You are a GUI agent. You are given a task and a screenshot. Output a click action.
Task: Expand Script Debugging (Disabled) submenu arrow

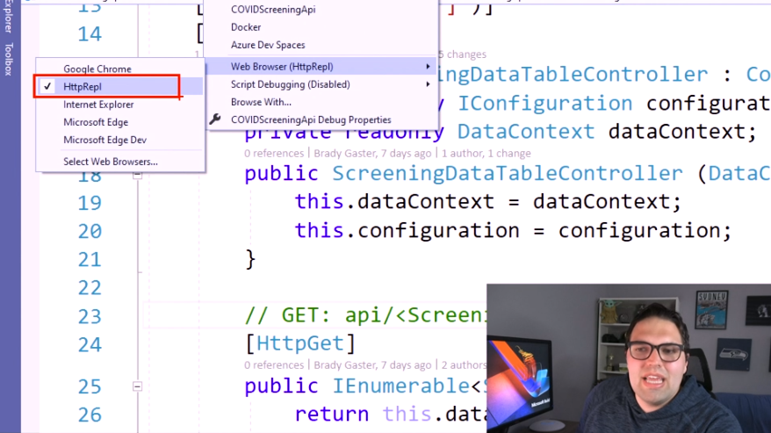coord(428,84)
